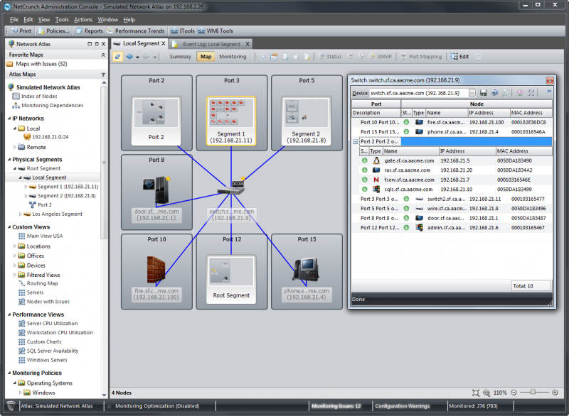Click the more-options chevron in Switch window toolbar
This screenshot has width=569, height=416.
(549, 92)
